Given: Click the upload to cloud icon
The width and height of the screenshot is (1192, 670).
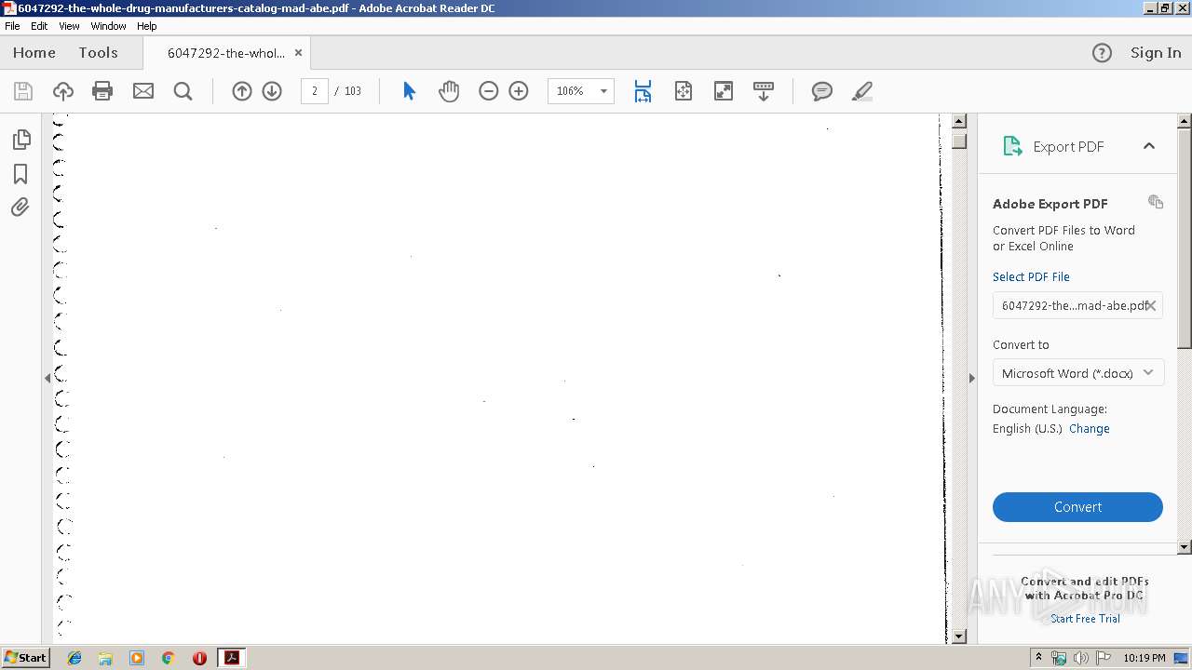Looking at the screenshot, I should tap(63, 91).
